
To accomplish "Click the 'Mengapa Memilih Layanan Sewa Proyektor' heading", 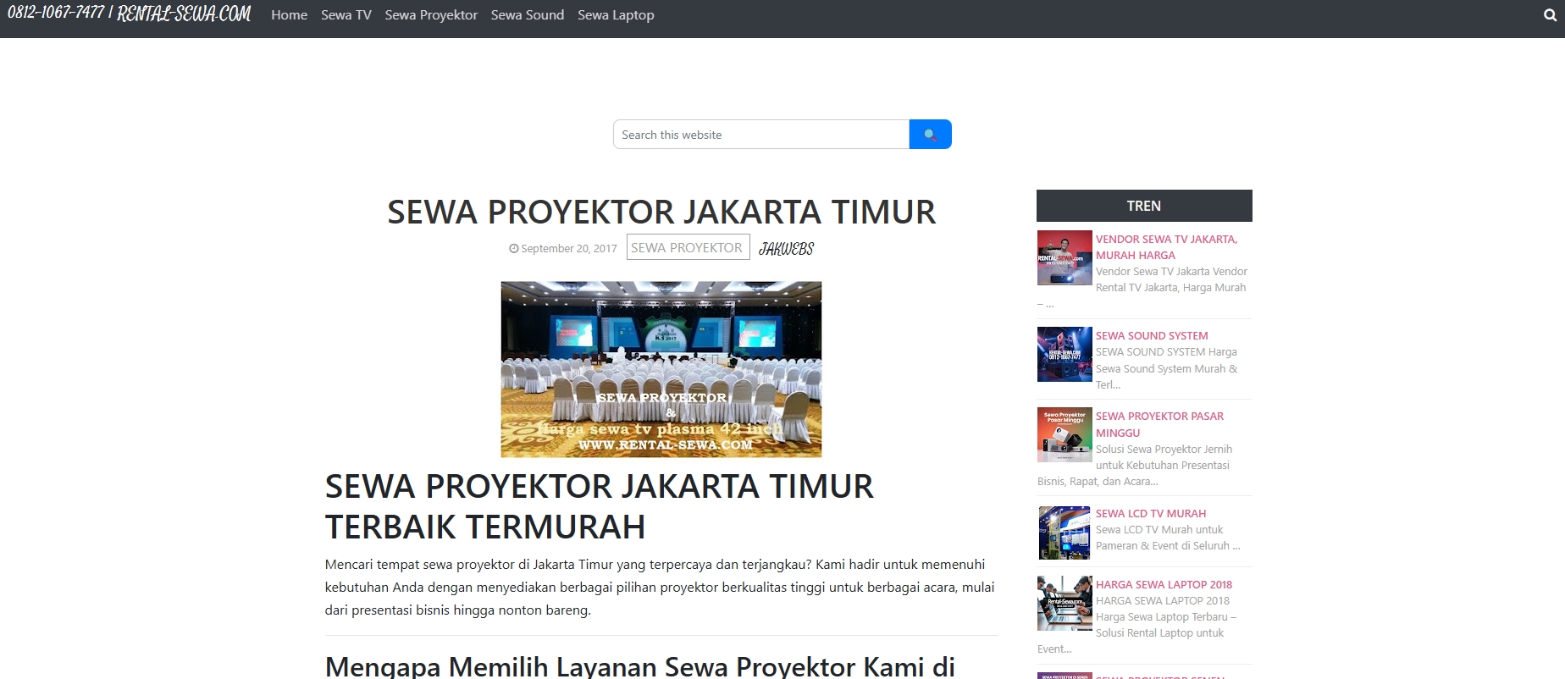I will [640, 666].
